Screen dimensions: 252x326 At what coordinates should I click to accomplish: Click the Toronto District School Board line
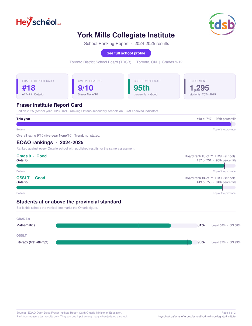[126, 62]
